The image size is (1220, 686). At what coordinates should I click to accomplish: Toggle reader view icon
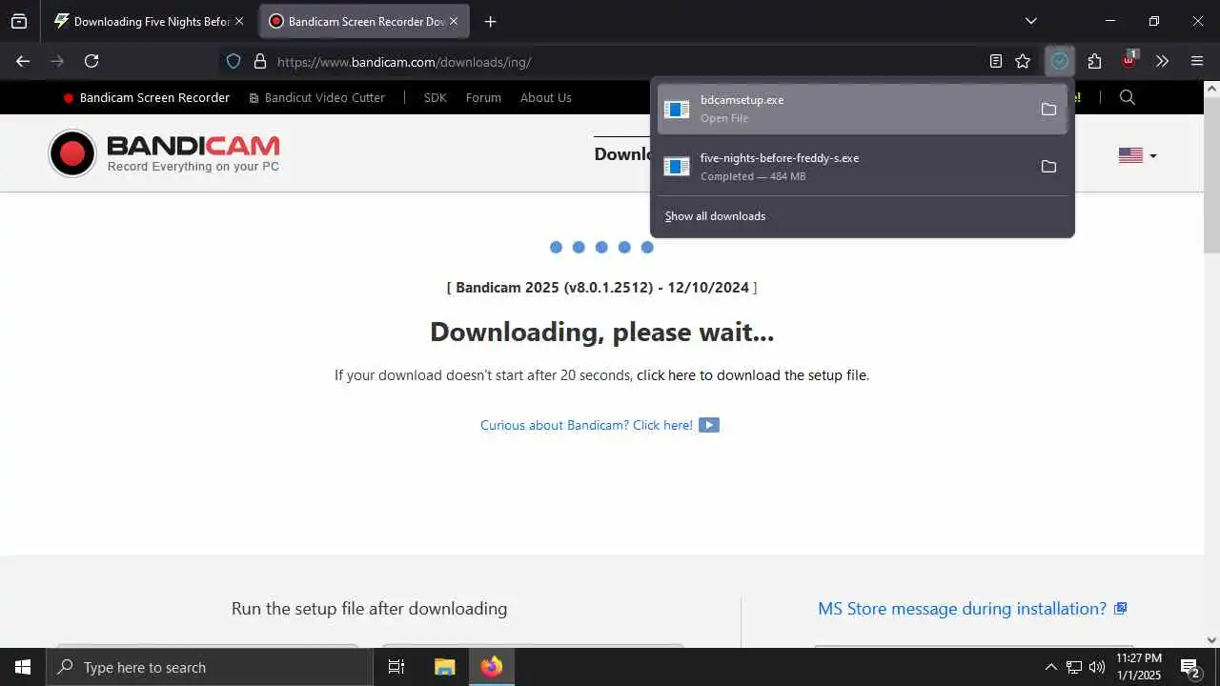tap(996, 61)
